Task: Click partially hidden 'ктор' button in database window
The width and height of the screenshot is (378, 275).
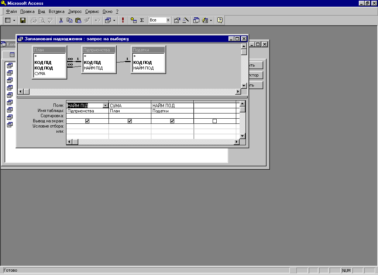Action: click(256, 75)
